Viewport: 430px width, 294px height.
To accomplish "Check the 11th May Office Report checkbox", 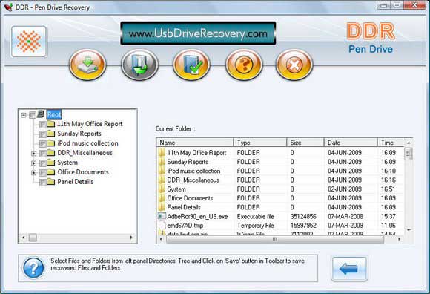I will [x=42, y=125].
